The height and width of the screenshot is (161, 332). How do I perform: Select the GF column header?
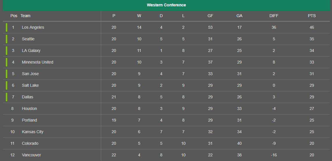(210, 16)
